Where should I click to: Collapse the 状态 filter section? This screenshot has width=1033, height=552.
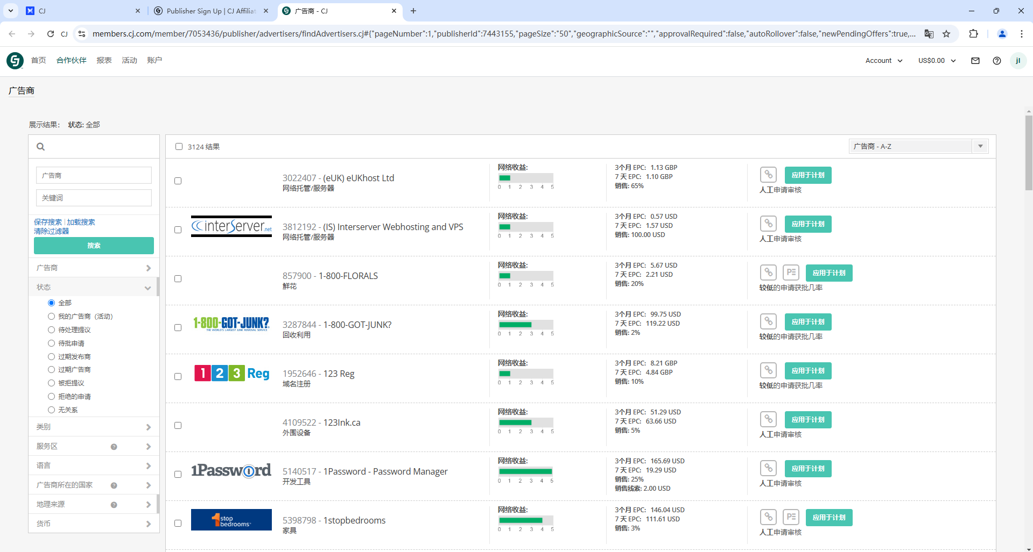point(94,287)
